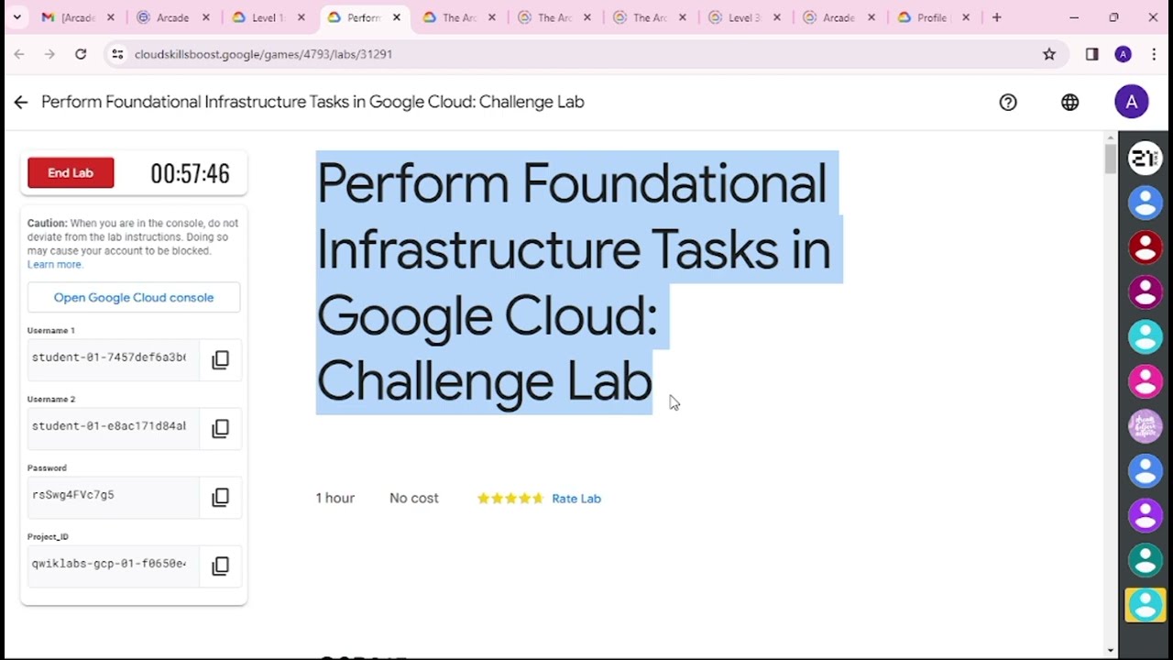Reload the current page

click(x=81, y=54)
